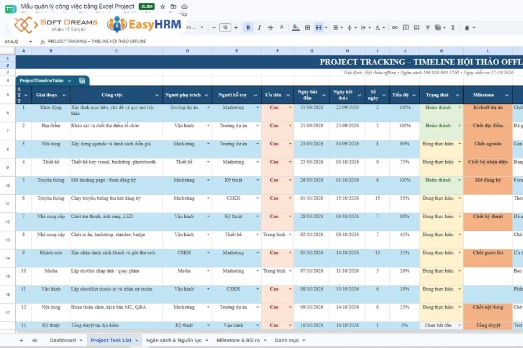
Task: Switch to the Danh mục sheet tab
Action: pyautogui.click(x=286, y=340)
